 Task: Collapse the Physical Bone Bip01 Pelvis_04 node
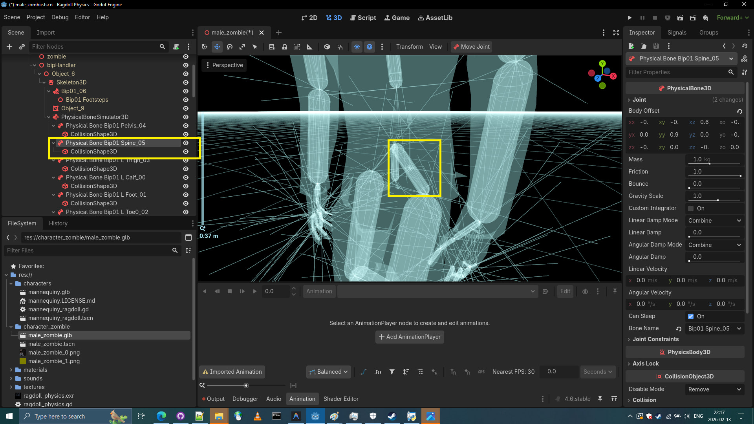[x=53, y=126]
